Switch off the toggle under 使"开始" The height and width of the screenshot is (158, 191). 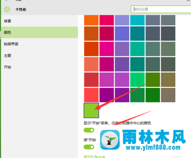[x=89, y=147]
